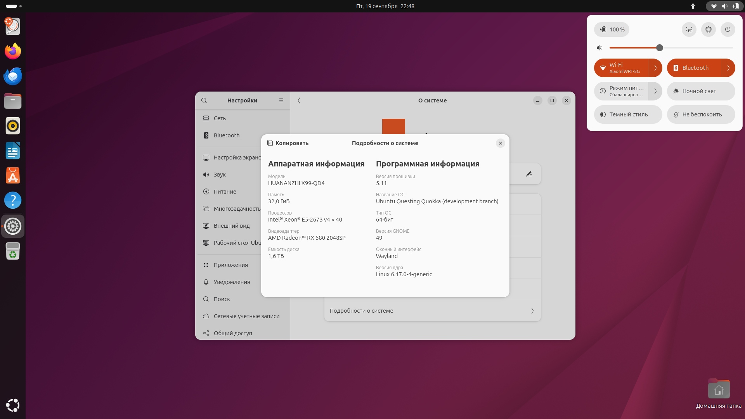Open the Firefox browser in the dock
This screenshot has width=745, height=419.
13,51
